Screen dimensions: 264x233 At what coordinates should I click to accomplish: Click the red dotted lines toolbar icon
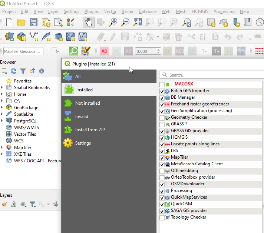(x=259, y=51)
